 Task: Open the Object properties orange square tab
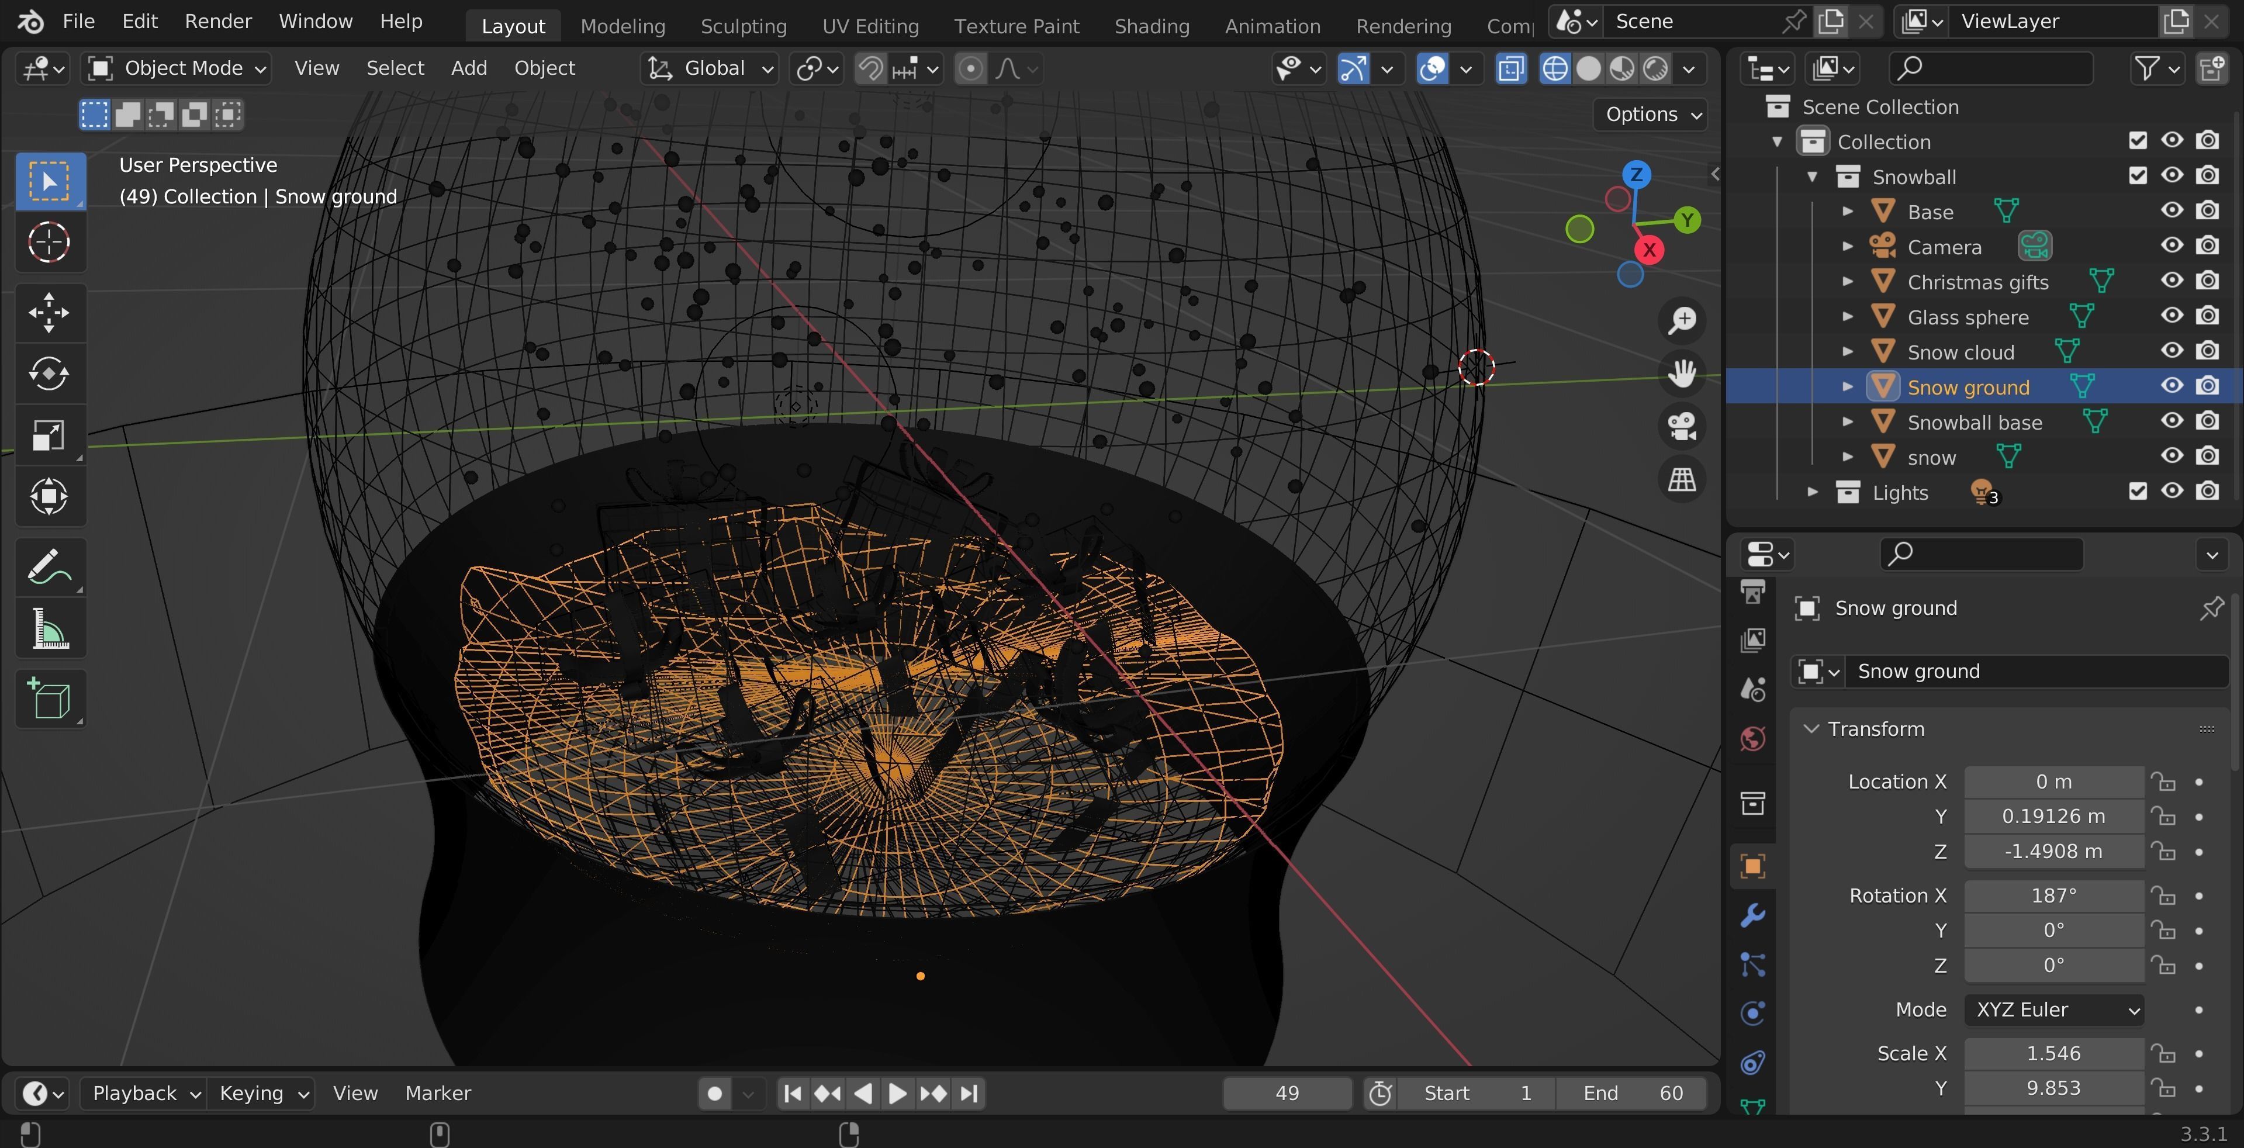point(1752,866)
